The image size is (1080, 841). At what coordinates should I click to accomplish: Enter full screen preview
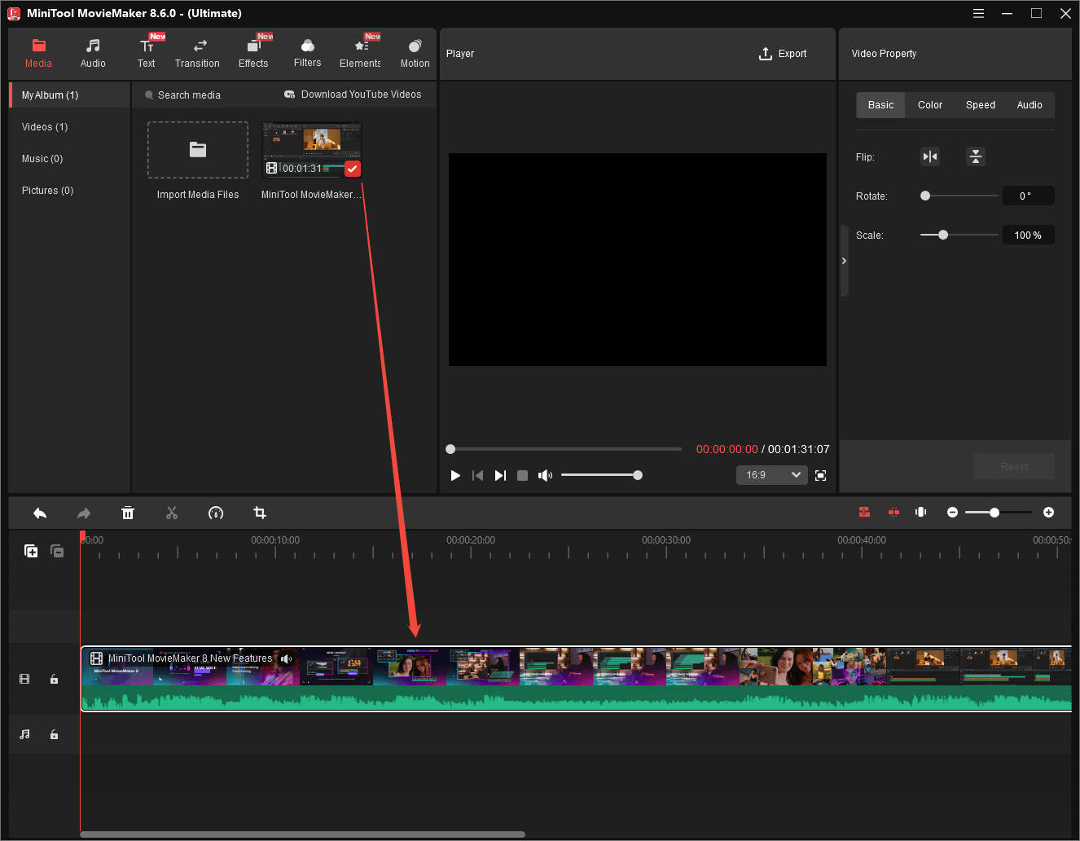[x=821, y=475]
